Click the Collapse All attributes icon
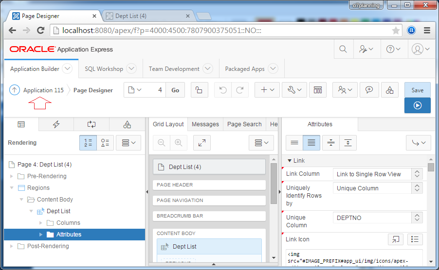This screenshot has height=270, width=439. point(331,143)
